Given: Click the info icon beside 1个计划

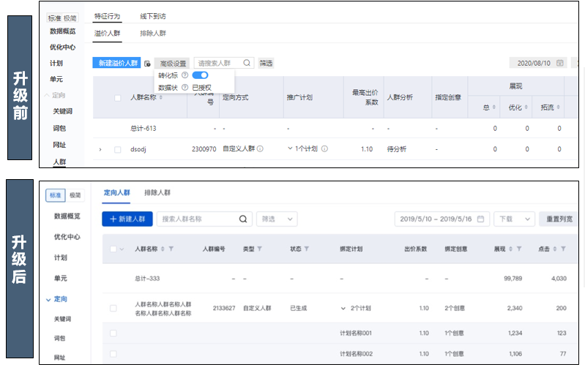Looking at the screenshot, I should click(x=324, y=149).
